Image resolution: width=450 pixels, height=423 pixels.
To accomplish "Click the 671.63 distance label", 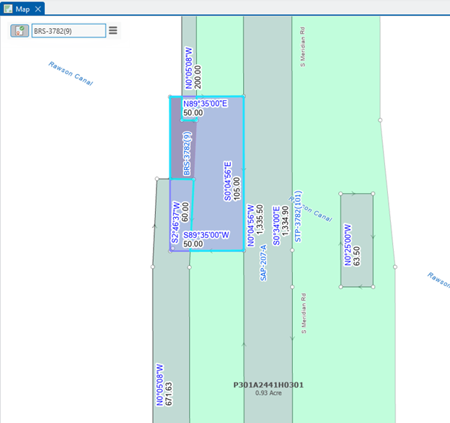I will point(169,393).
